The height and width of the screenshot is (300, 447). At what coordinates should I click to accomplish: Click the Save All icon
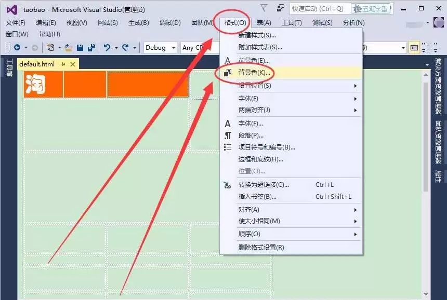click(x=91, y=48)
